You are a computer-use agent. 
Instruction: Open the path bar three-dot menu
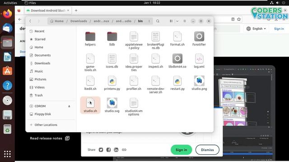tap(149, 21)
